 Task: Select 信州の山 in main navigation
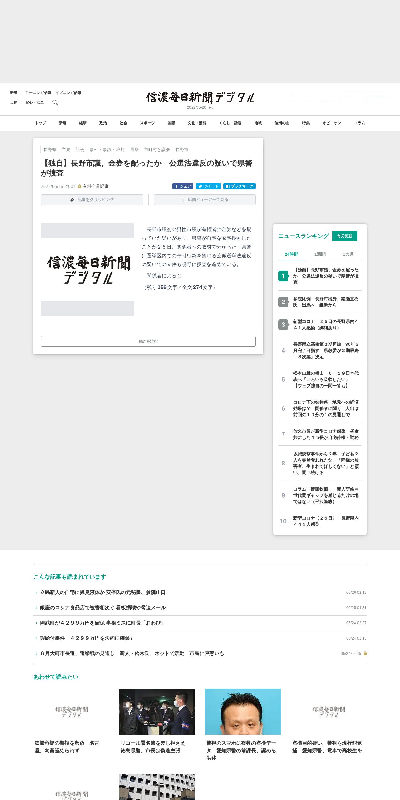282,123
